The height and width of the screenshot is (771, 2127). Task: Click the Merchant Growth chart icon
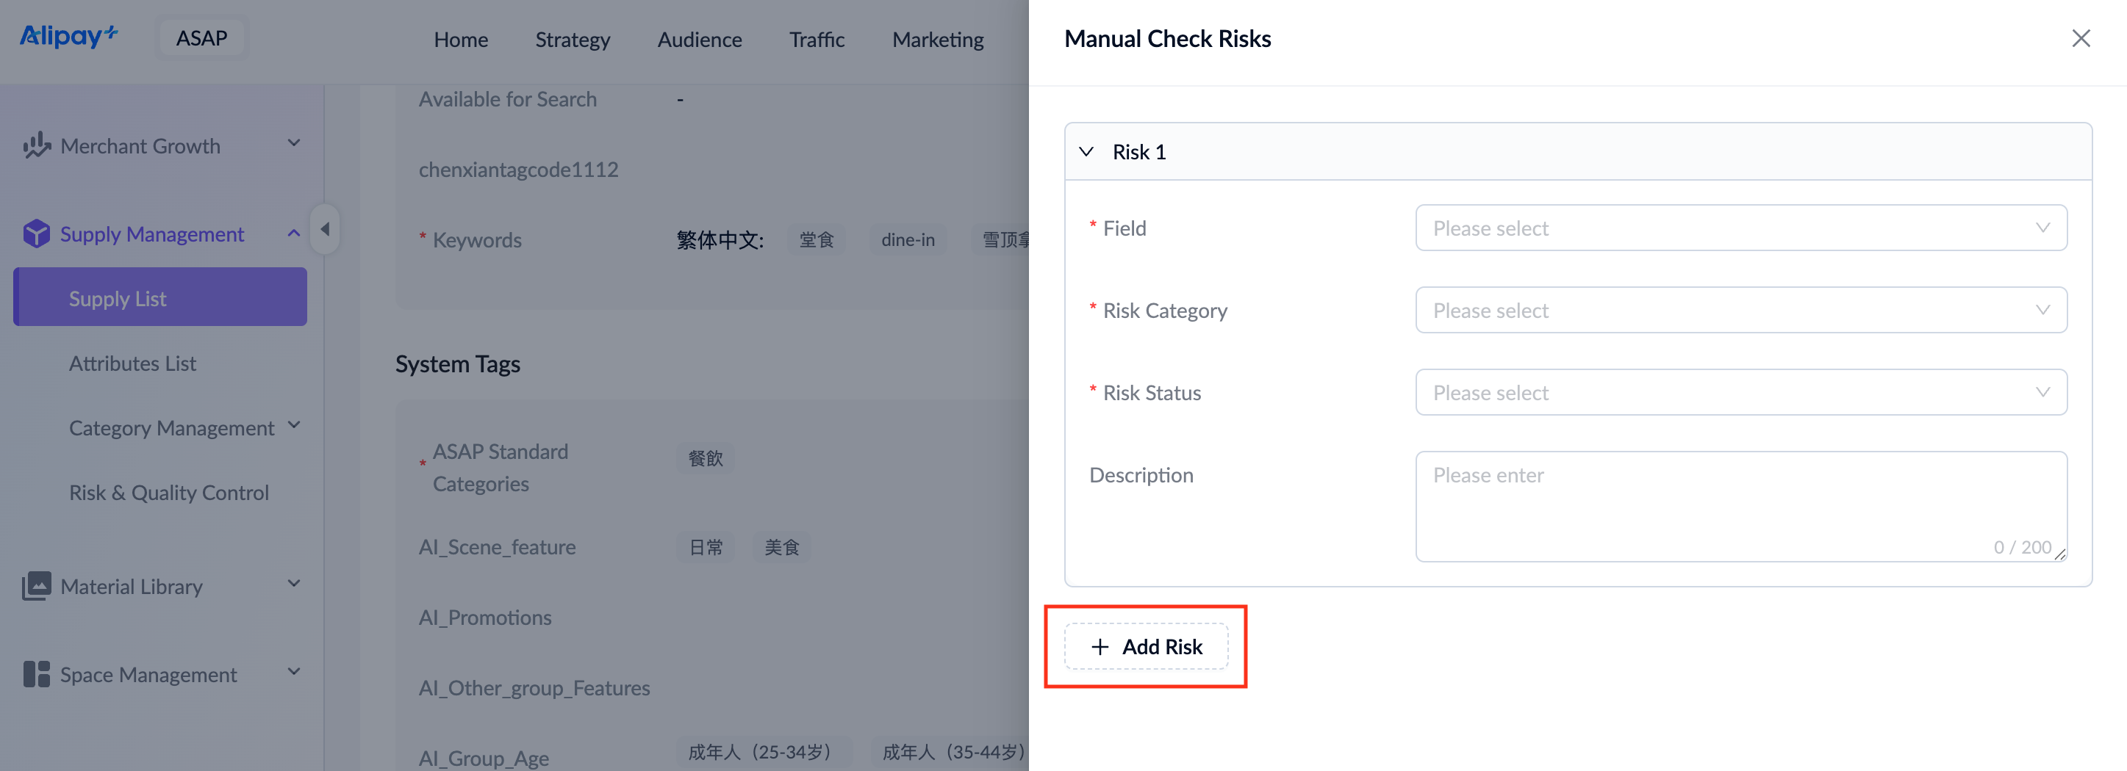(35, 146)
